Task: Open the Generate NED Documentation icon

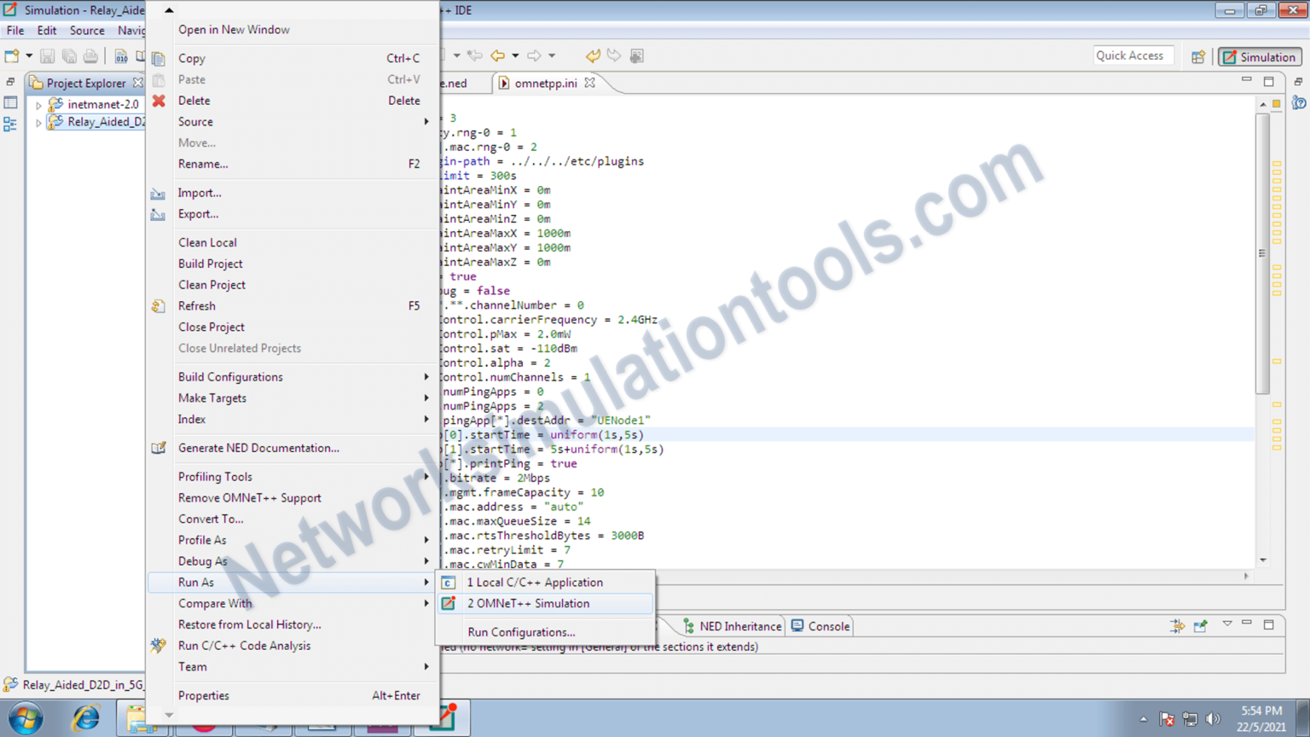Action: pos(159,448)
